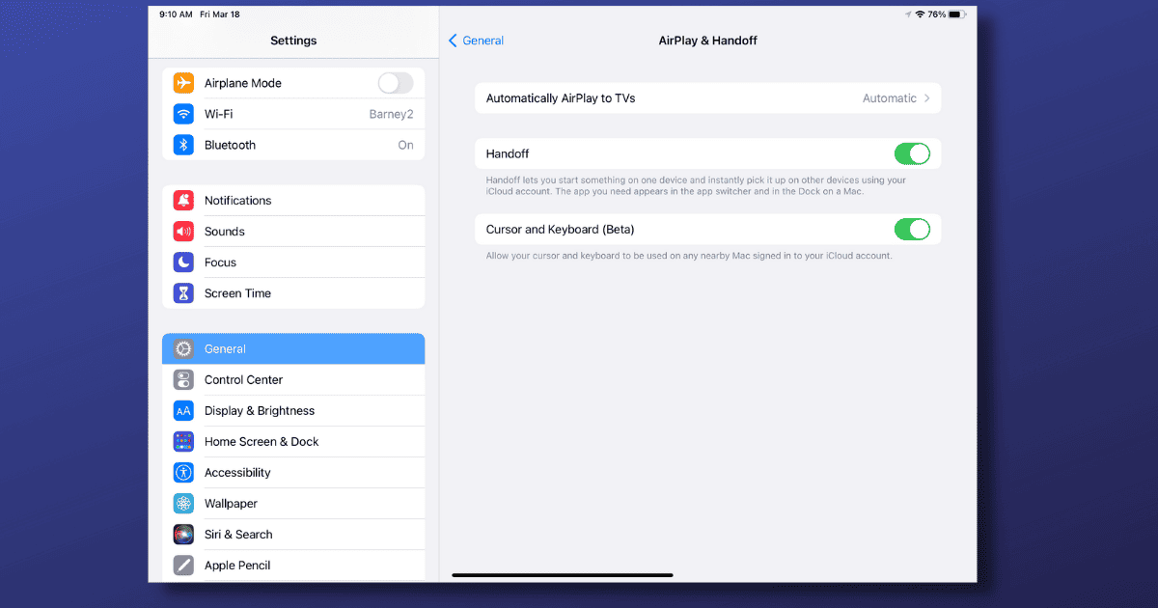The width and height of the screenshot is (1158, 608).
Task: Open Bluetooth settings row
Action: point(293,145)
